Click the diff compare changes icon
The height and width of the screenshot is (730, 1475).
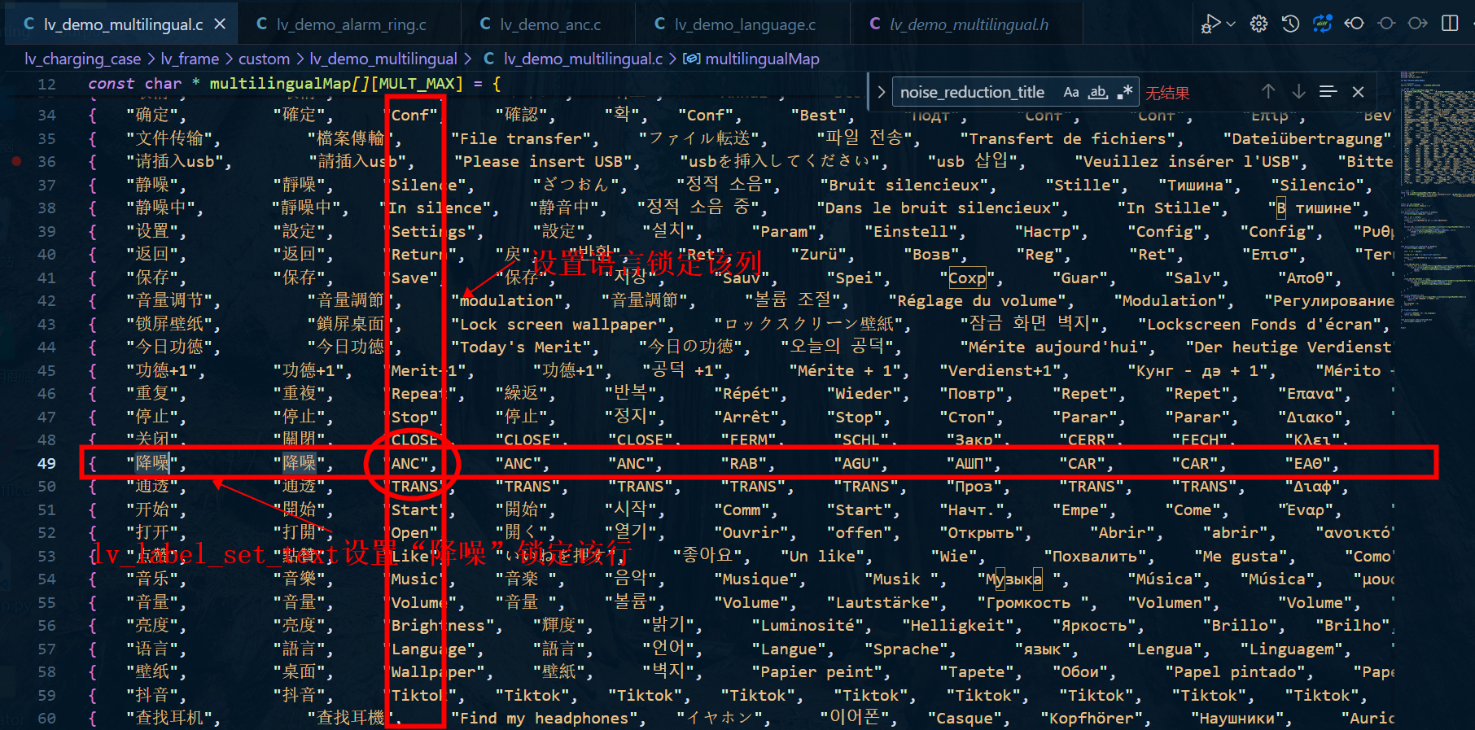click(x=1322, y=24)
